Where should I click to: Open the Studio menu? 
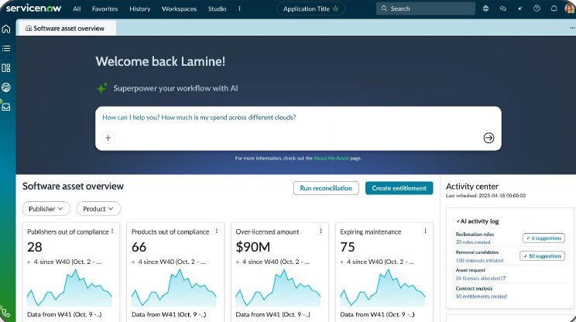point(217,9)
